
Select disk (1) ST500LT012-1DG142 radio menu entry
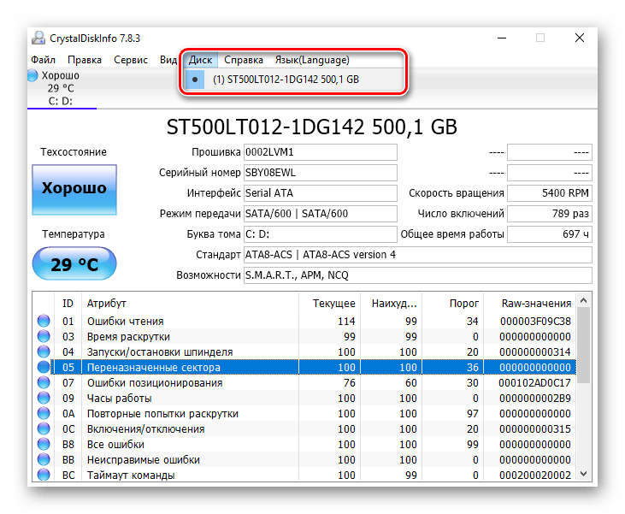point(294,80)
